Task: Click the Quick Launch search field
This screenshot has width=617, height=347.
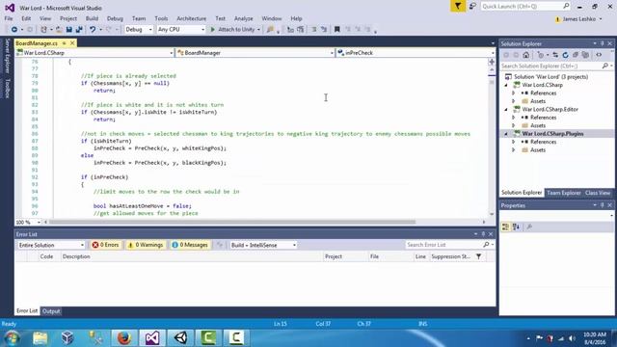Action: tap(525, 7)
